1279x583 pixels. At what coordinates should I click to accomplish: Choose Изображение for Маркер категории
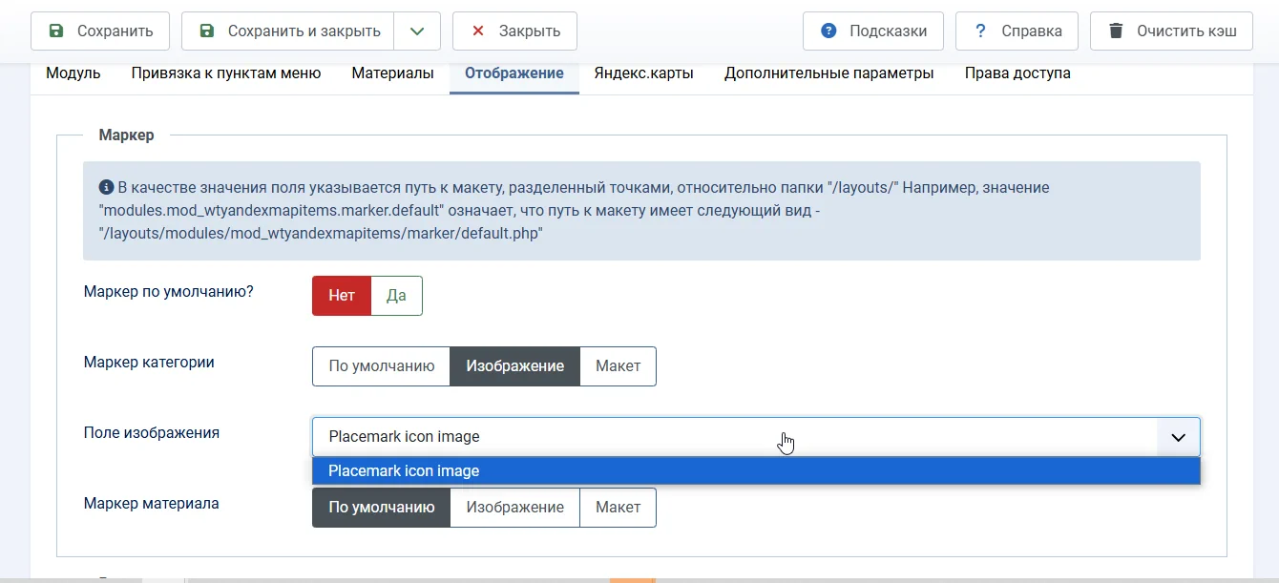(515, 366)
